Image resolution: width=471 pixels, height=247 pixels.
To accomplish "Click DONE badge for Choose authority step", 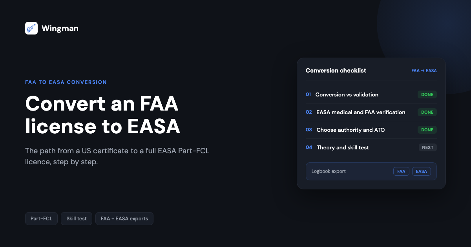I will coord(427,130).
